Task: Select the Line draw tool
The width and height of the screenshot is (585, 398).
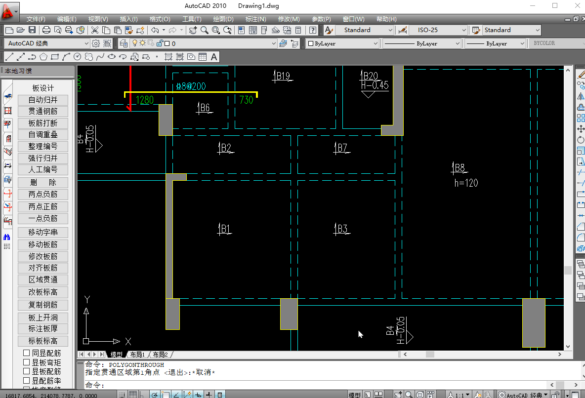Action: pos(9,57)
